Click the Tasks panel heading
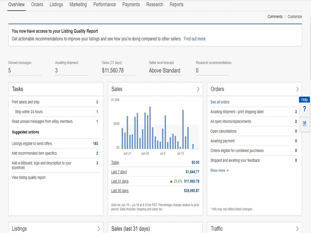 (17, 89)
